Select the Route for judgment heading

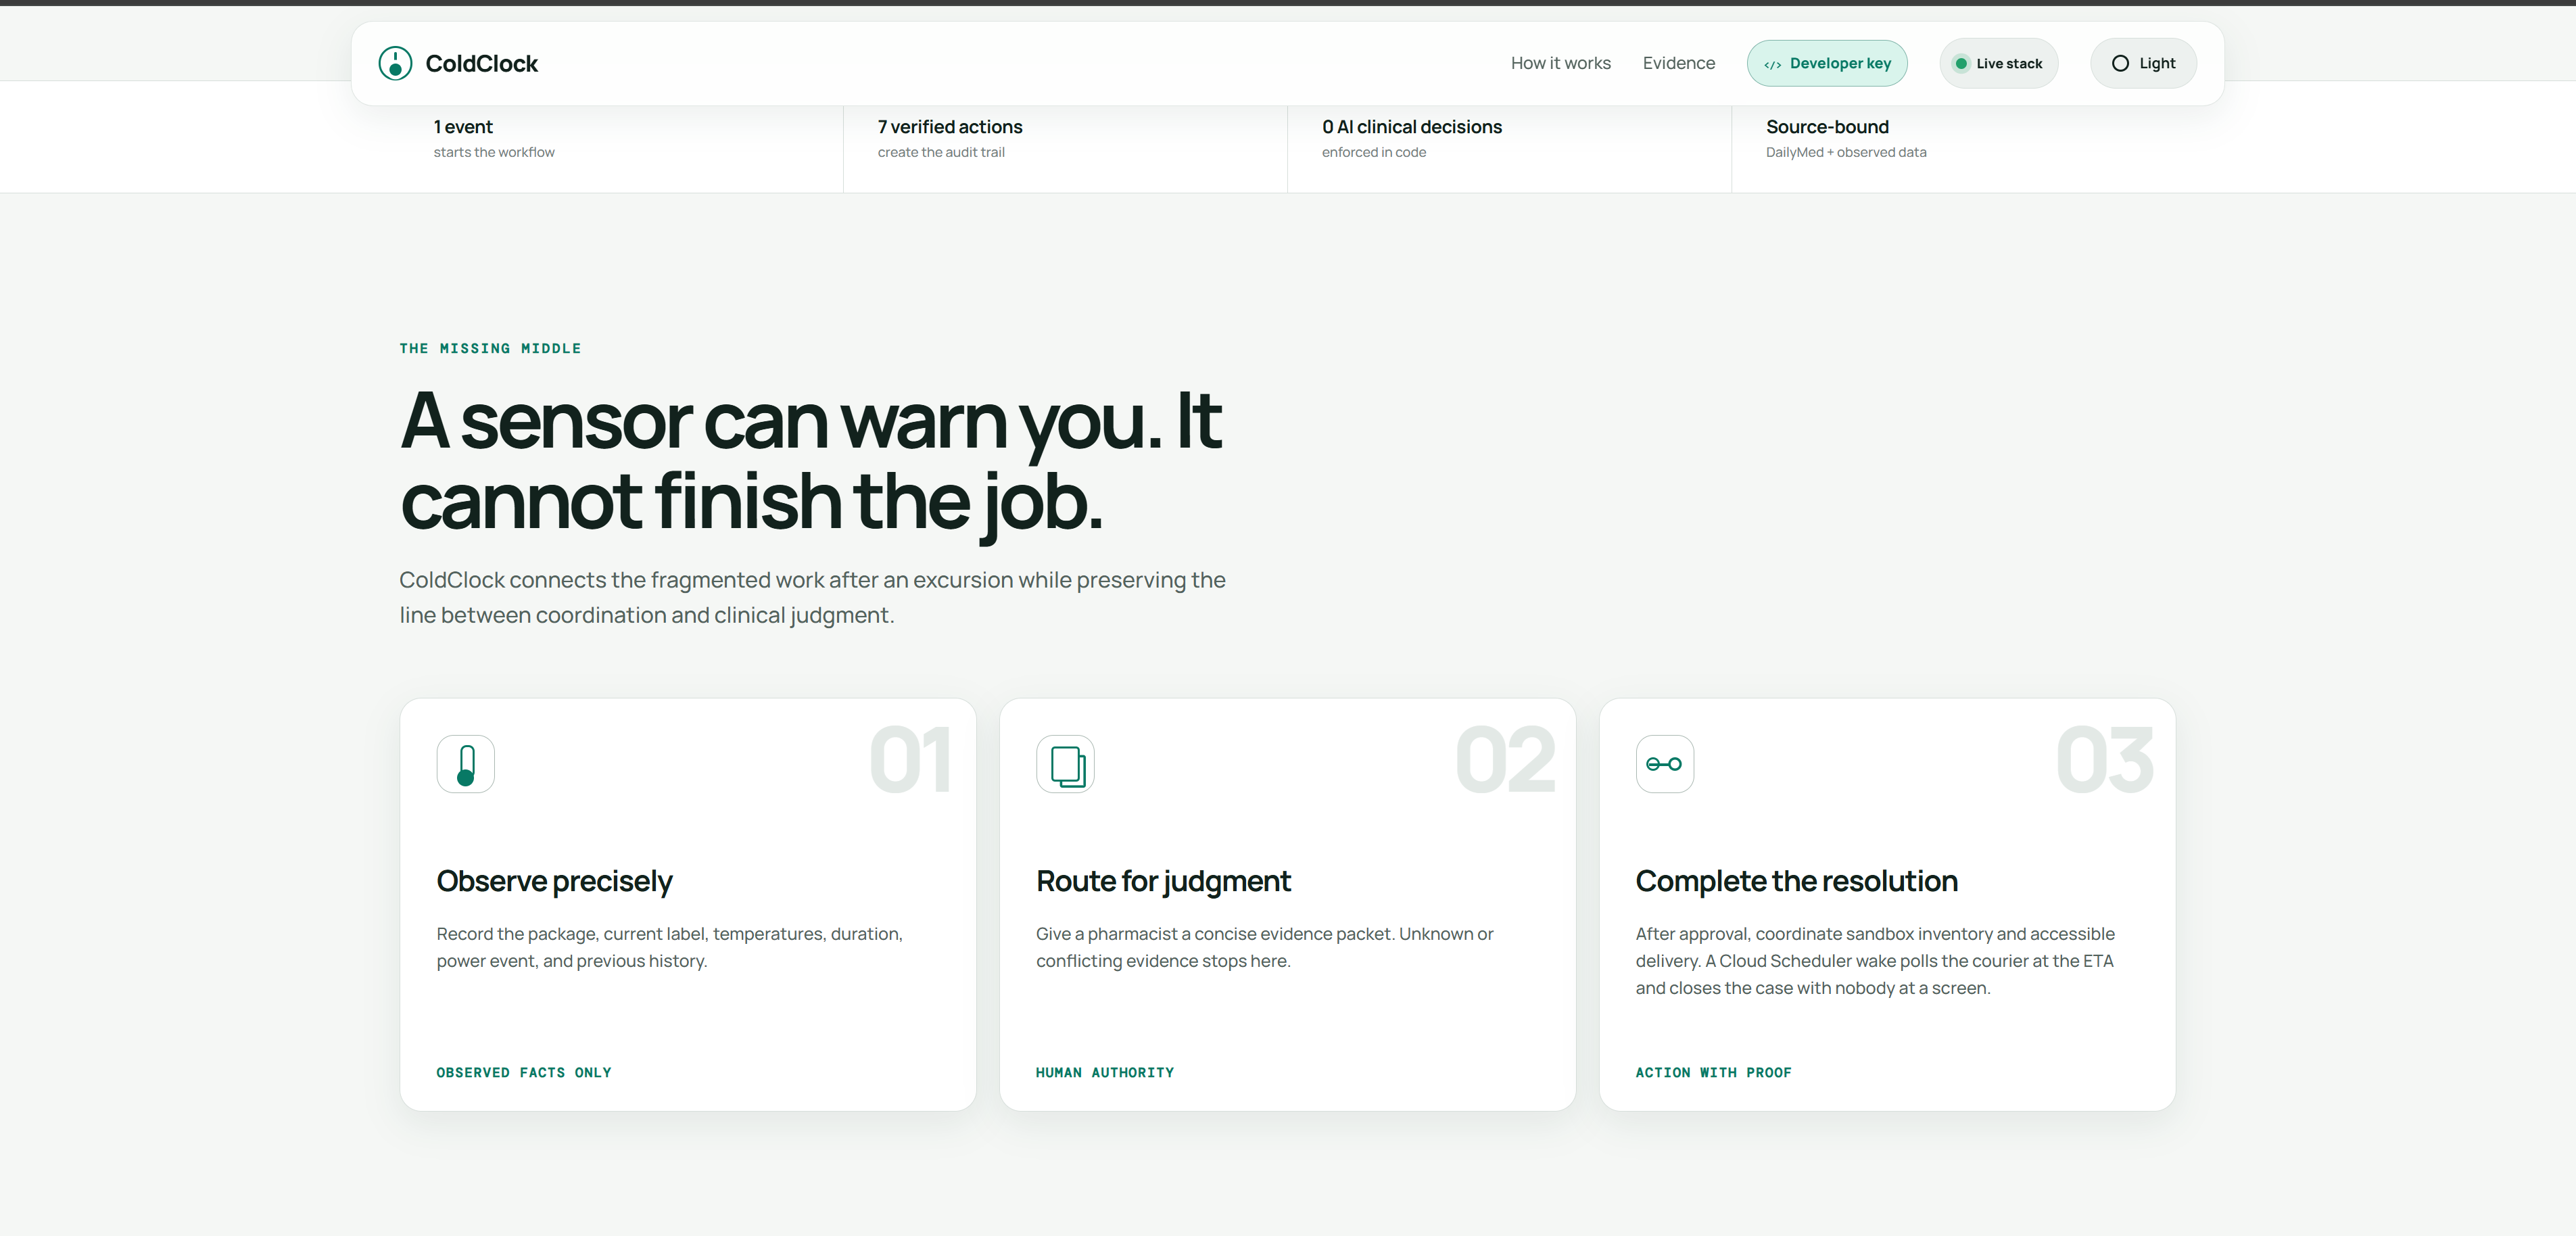tap(1163, 881)
